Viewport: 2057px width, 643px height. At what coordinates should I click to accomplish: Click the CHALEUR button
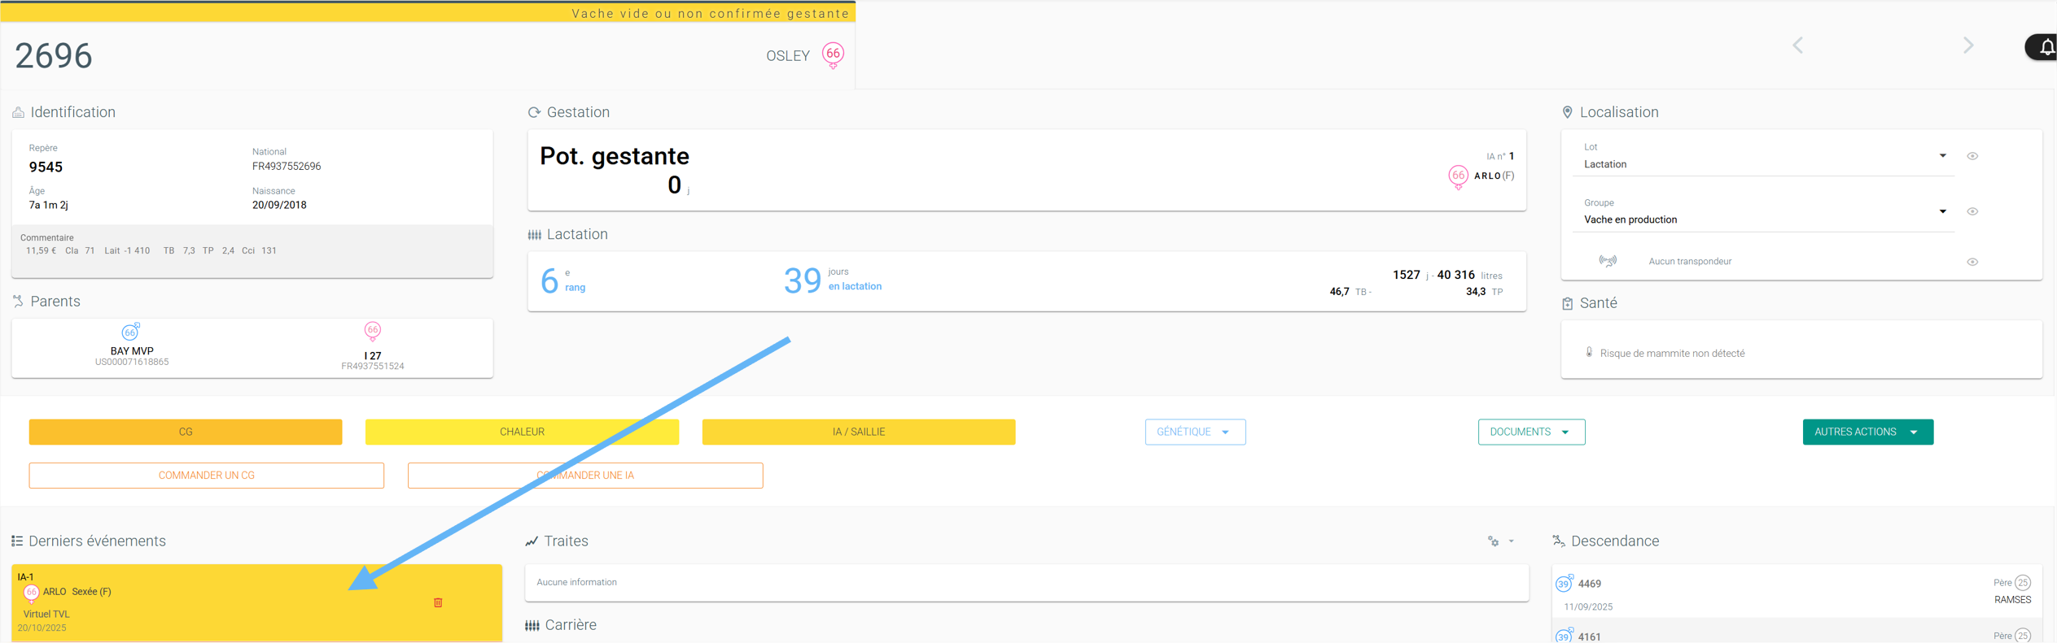[522, 432]
